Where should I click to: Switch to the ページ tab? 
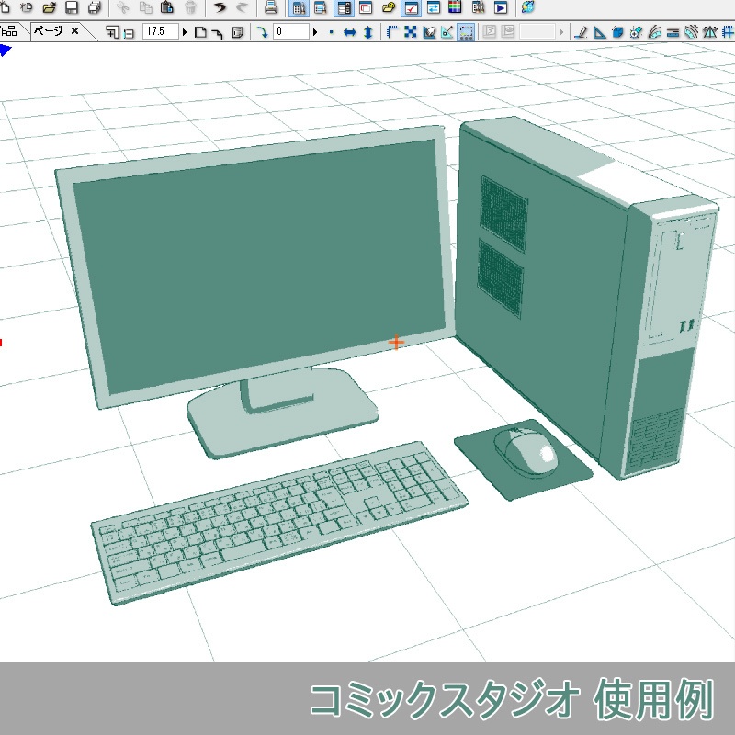click(51, 30)
